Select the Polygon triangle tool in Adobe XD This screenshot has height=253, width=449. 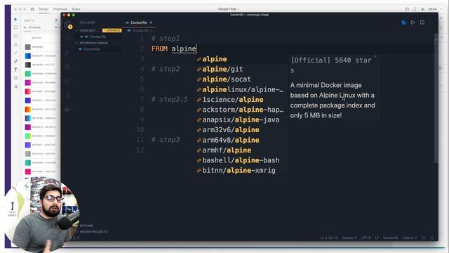15,44
